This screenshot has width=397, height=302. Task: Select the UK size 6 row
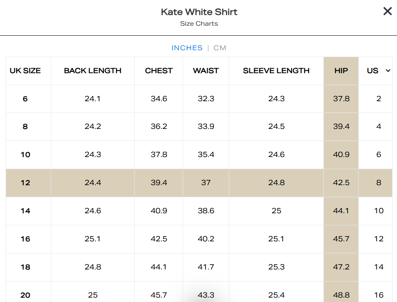coord(25,99)
